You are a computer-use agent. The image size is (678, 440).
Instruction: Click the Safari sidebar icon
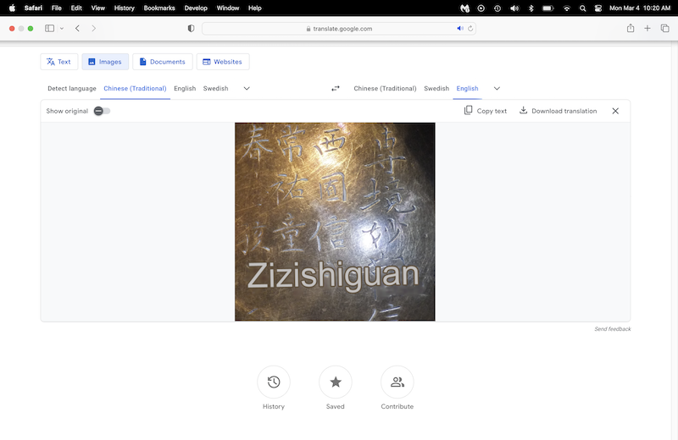pos(49,28)
